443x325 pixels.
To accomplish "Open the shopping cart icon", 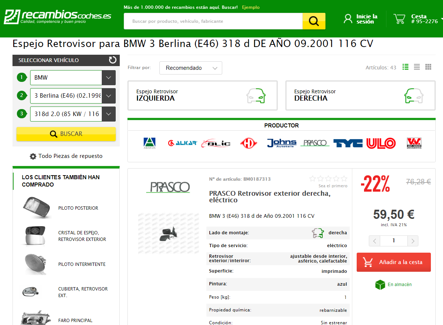I will [399, 19].
